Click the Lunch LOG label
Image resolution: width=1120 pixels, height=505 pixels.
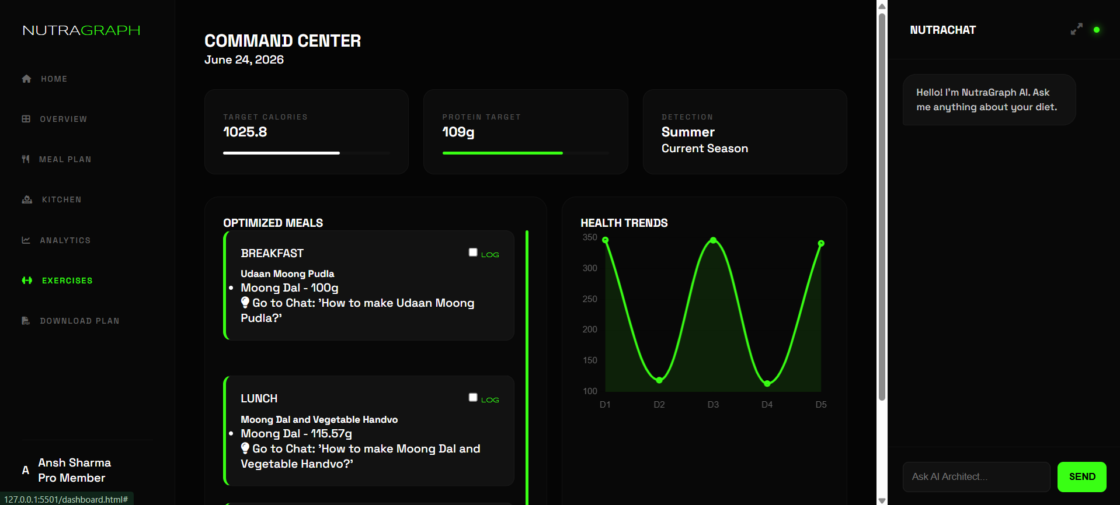[x=490, y=400]
